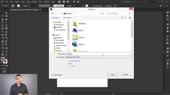The width and height of the screenshot is (170, 95).
Task: Open the Organize dropdown
Action: pos(56,18)
